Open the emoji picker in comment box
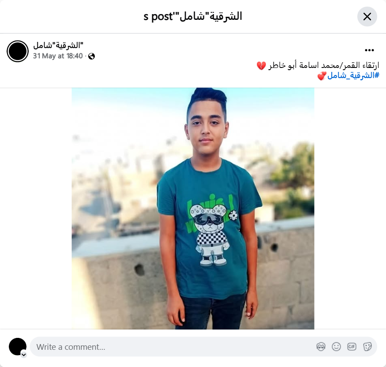This screenshot has height=367, width=386. click(336, 347)
